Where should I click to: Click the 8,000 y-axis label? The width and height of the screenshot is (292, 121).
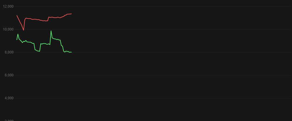tap(9, 52)
